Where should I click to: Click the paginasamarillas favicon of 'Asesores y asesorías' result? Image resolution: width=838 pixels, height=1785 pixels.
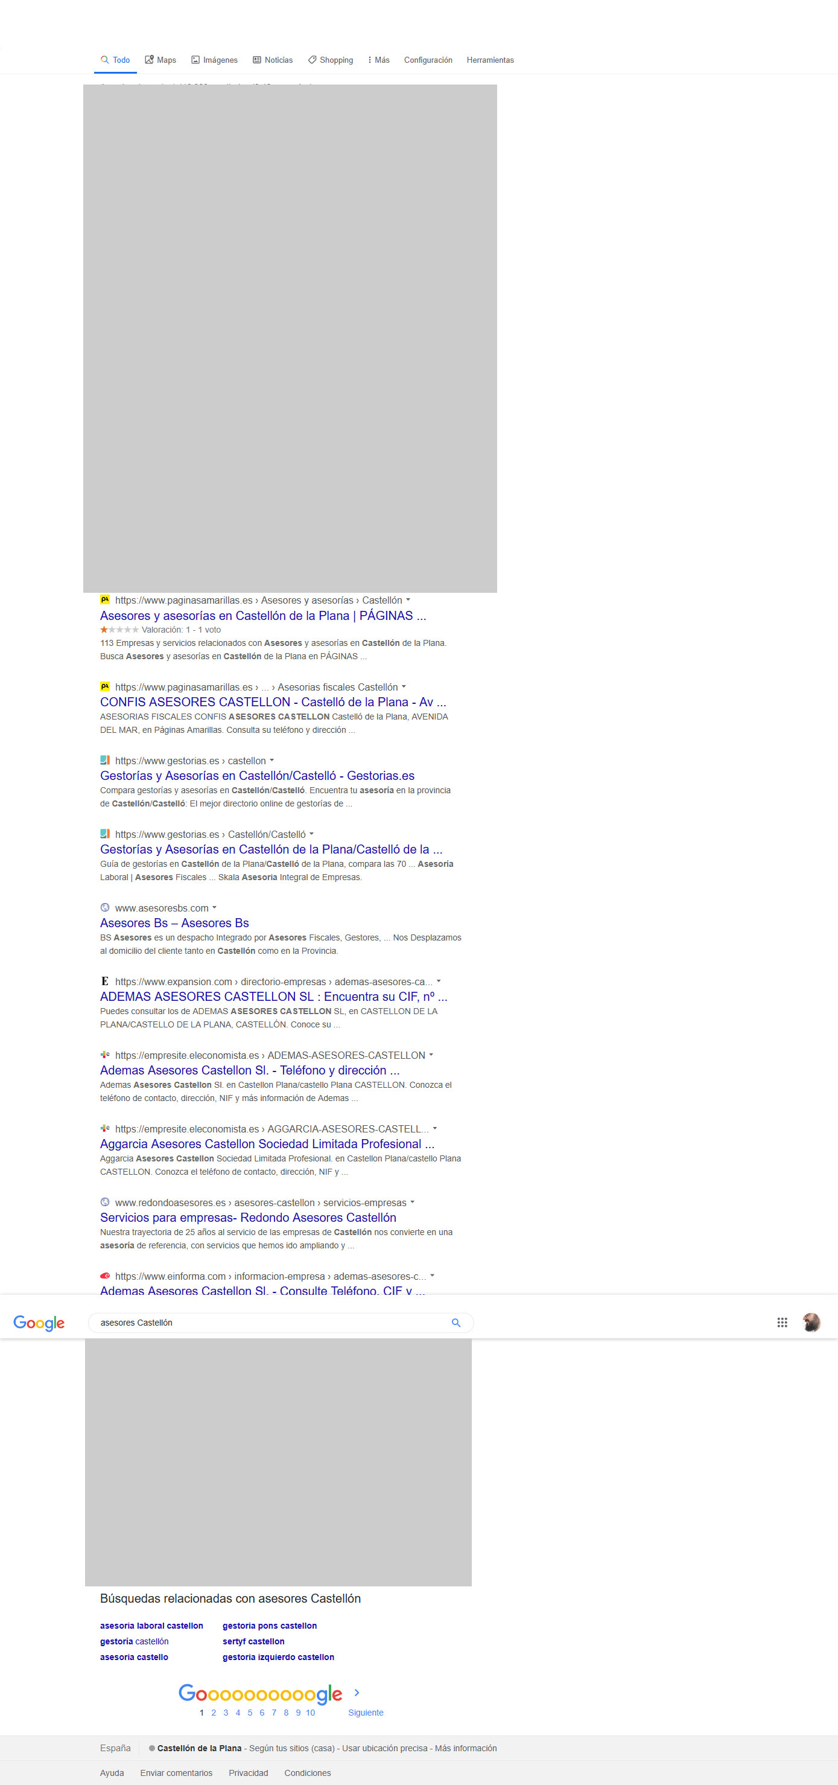point(104,599)
